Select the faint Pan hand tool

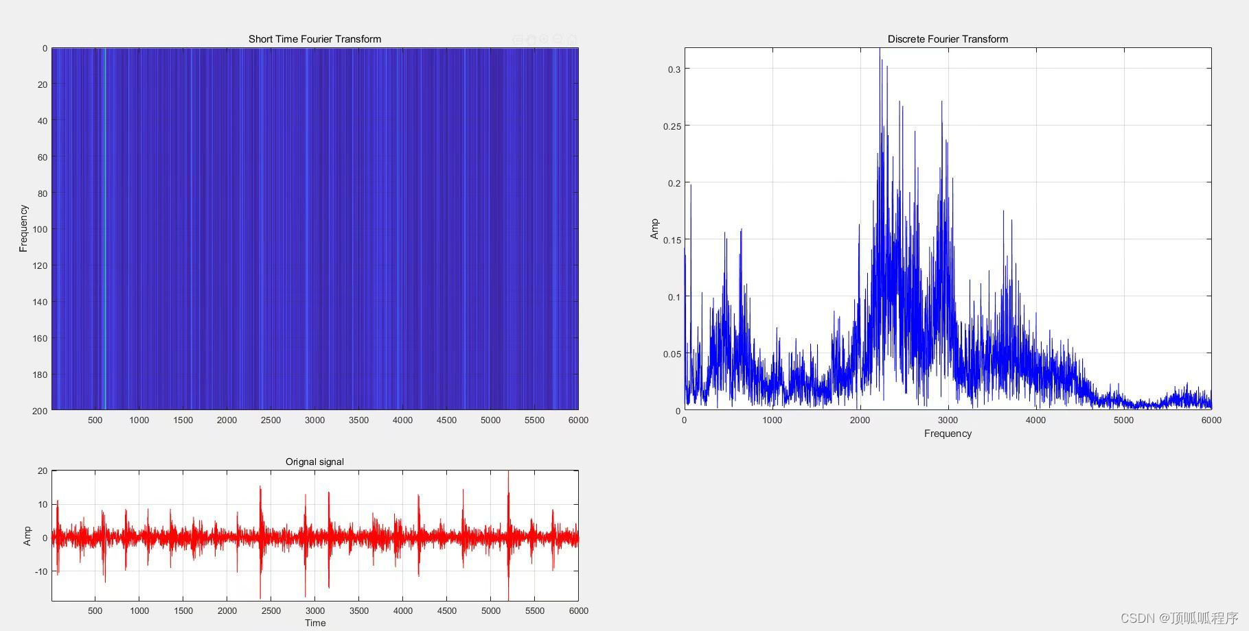coord(531,39)
